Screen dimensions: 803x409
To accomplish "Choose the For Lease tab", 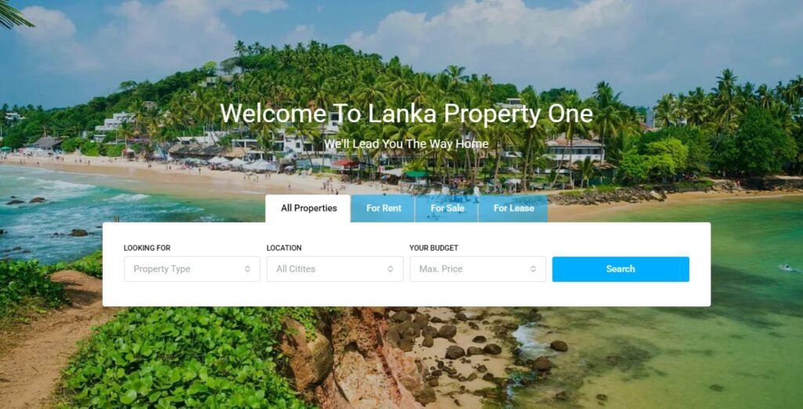I will pos(514,208).
